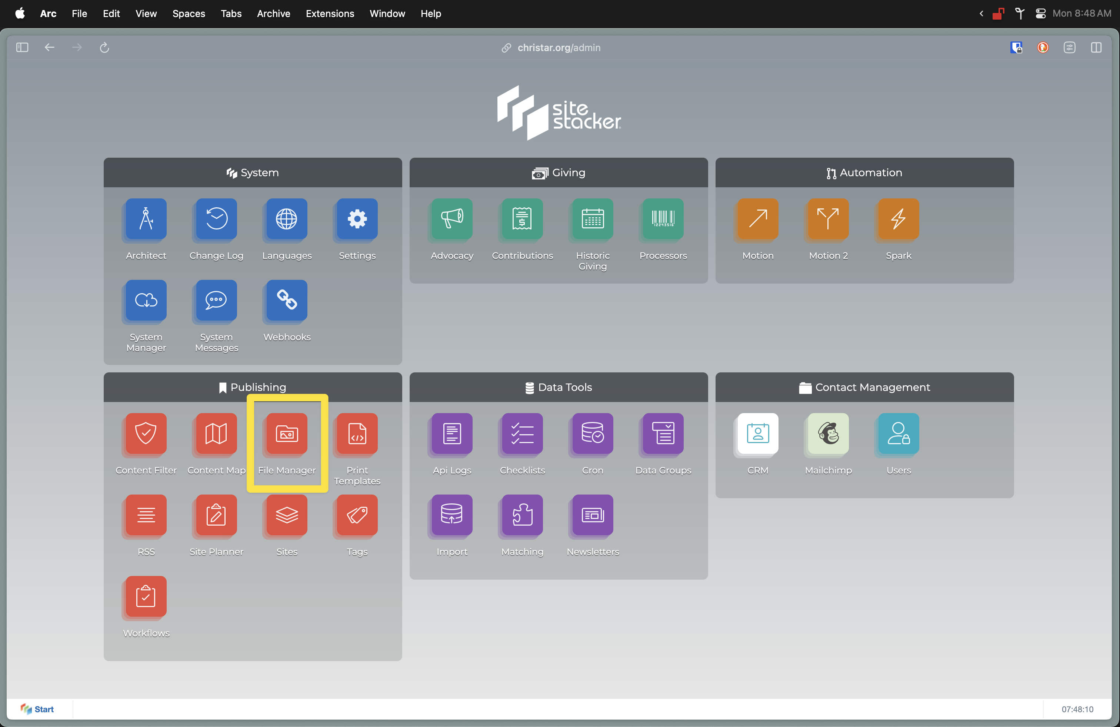Screen dimensions: 1120x727
Task: Toggle split view in the browser toolbar
Action: point(1096,47)
